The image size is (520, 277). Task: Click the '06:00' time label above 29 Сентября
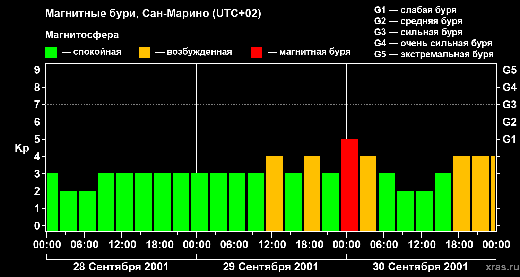pyautogui.click(x=234, y=245)
